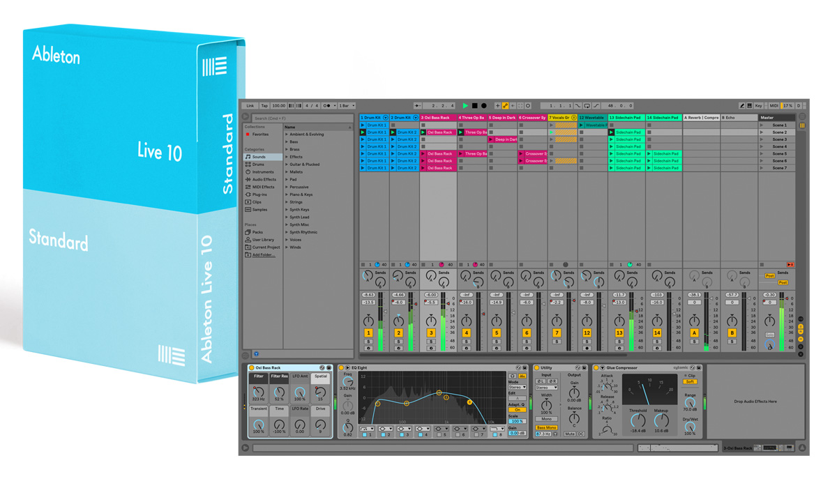Viewport: 837px width, 488px height.
Task: Open the Sounds category in browser
Action: pos(262,157)
